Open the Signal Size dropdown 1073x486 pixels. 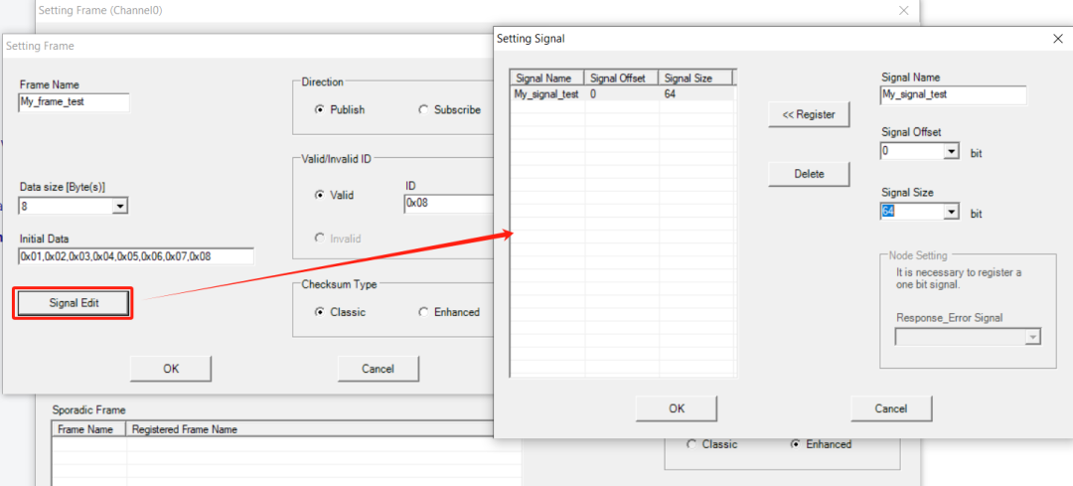[x=951, y=212]
